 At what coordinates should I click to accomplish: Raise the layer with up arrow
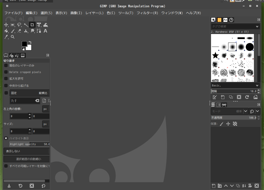coord(226,186)
